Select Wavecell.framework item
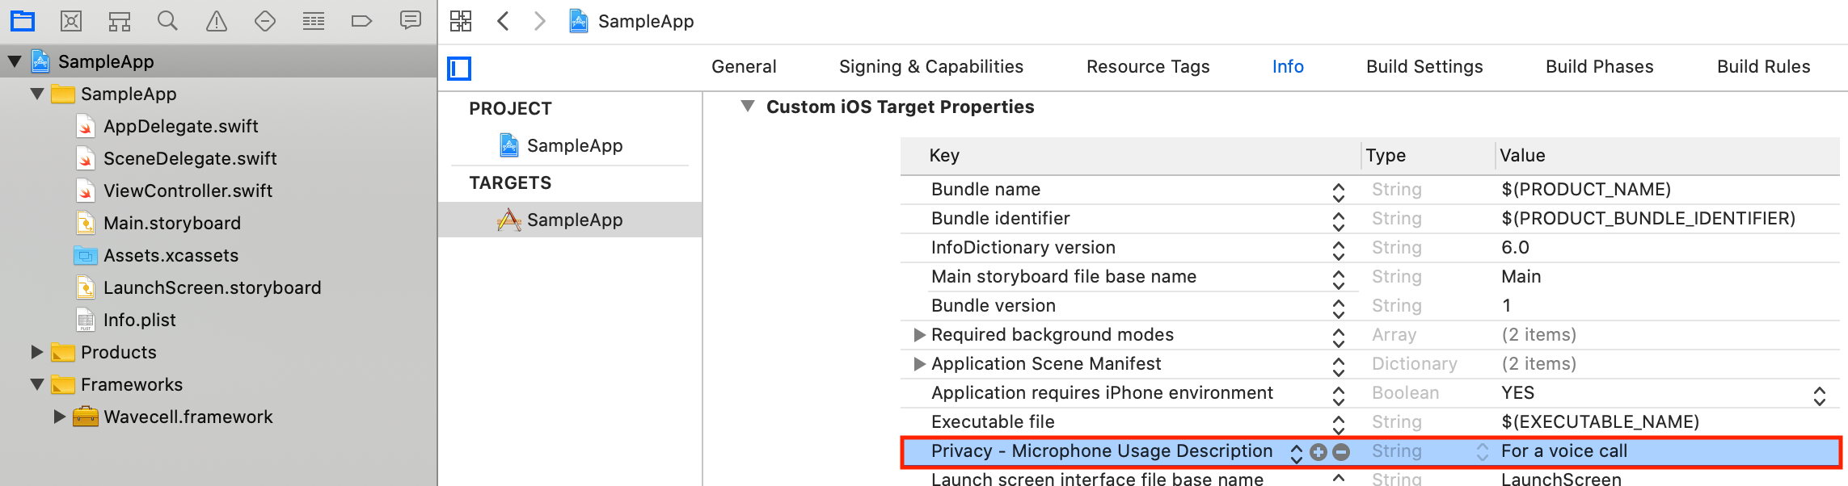1848x486 pixels. click(188, 417)
